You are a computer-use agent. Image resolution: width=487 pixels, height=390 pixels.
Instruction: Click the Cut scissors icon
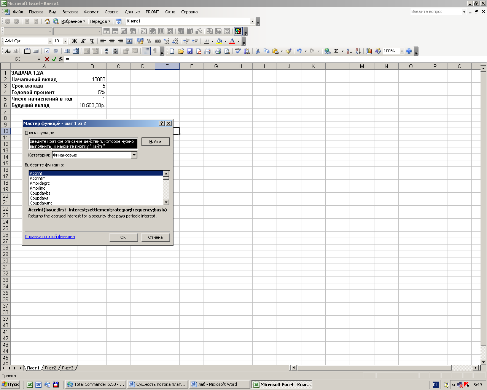click(x=258, y=51)
